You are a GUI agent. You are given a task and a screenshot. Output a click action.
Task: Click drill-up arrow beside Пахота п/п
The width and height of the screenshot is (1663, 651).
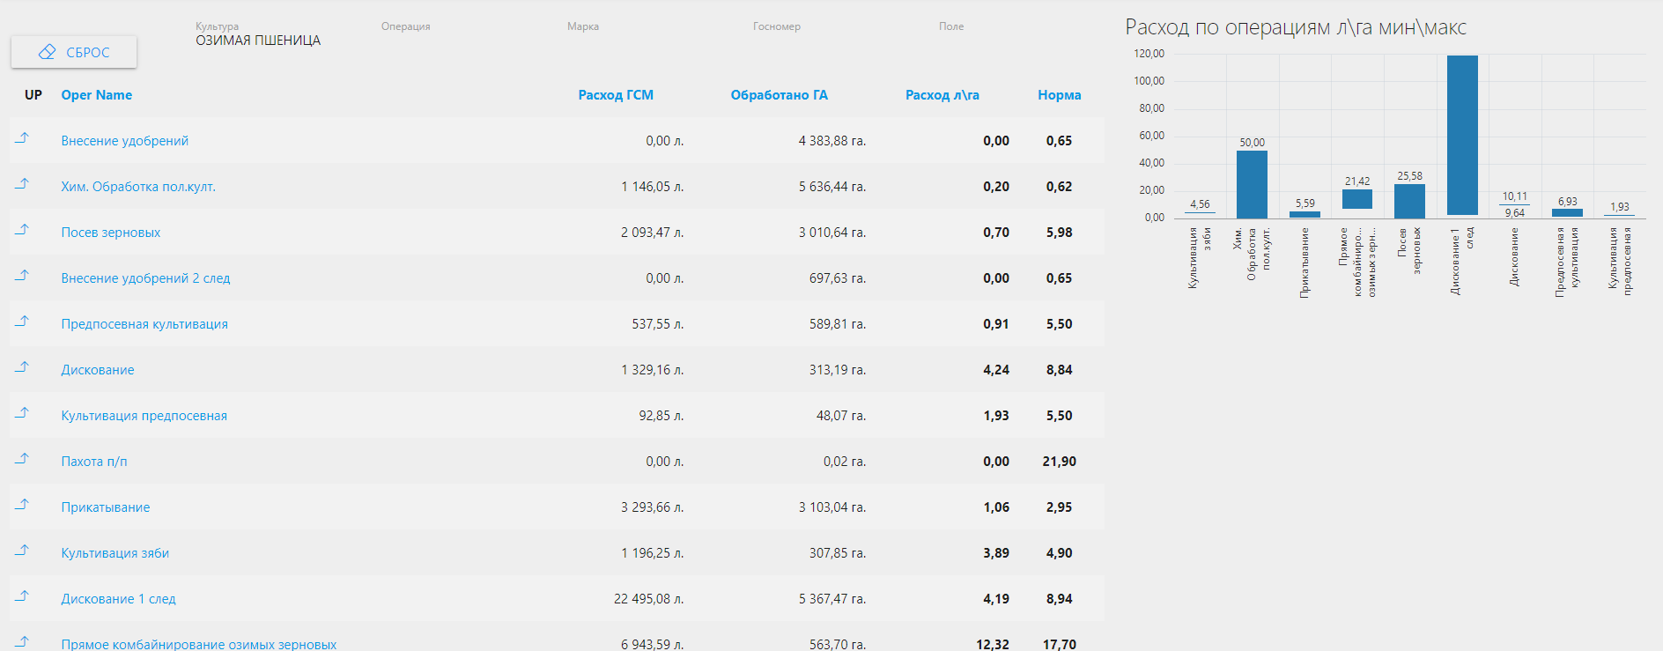pos(23,459)
